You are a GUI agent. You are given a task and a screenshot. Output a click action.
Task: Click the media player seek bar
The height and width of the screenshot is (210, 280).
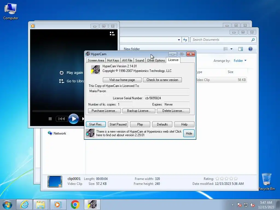(58, 111)
